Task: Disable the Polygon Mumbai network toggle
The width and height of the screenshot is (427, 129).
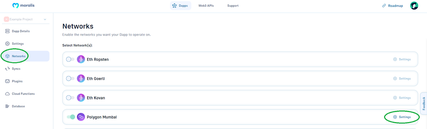Action: [x=71, y=117]
